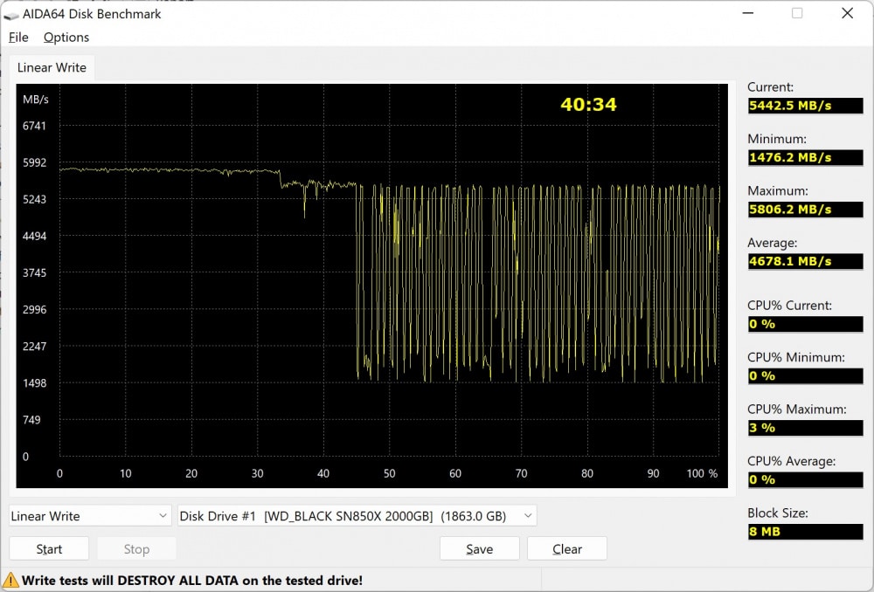The image size is (874, 592).
Task: Click the Save button
Action: [479, 548]
